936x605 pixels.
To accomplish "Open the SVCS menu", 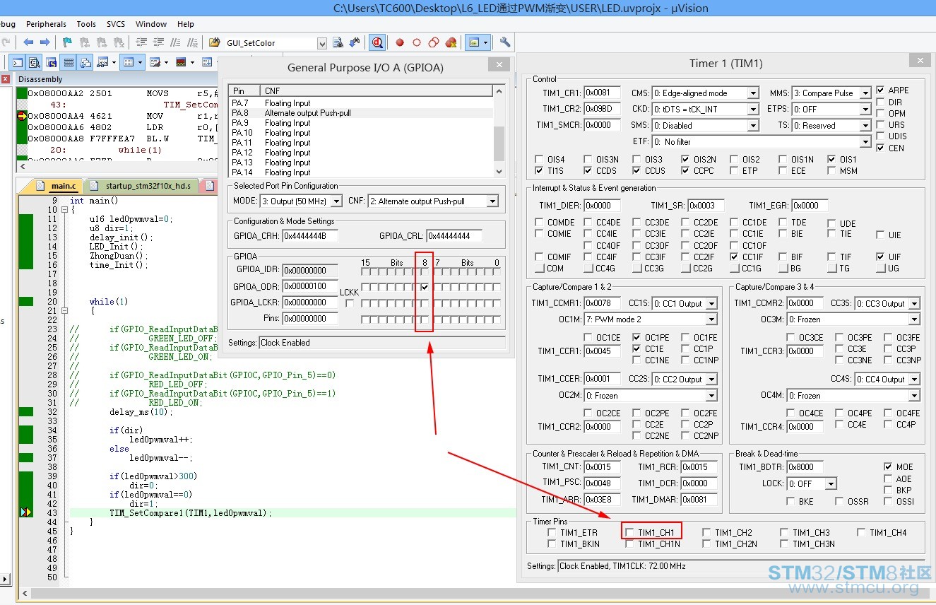I will pos(116,24).
